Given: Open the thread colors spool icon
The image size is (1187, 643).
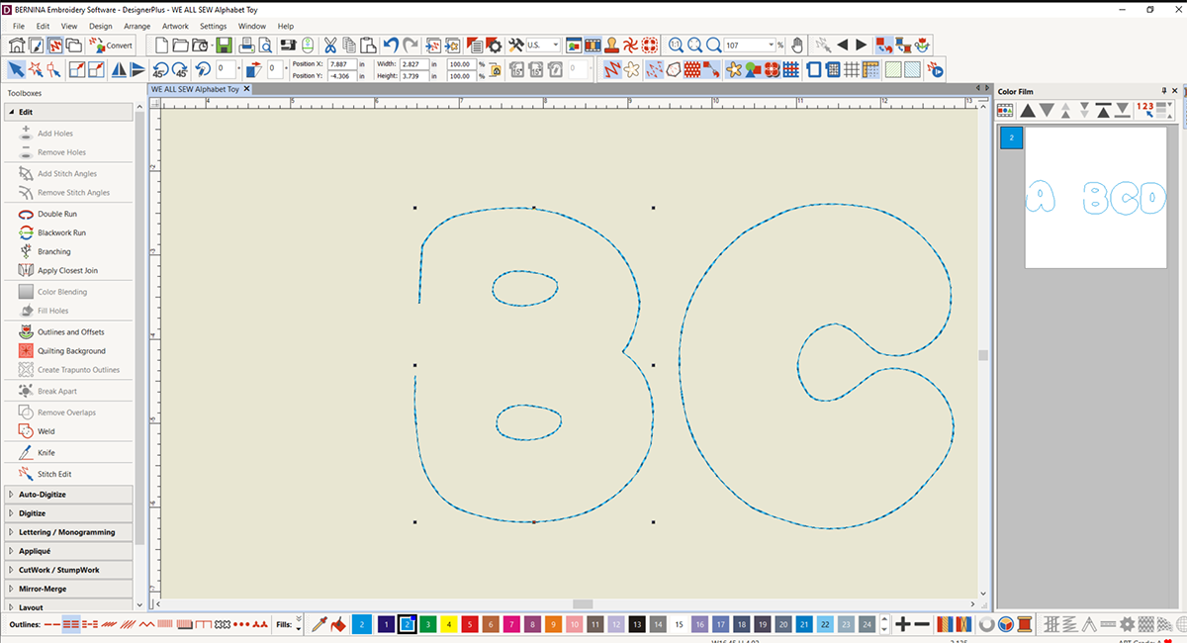Looking at the screenshot, I should tap(1025, 624).
